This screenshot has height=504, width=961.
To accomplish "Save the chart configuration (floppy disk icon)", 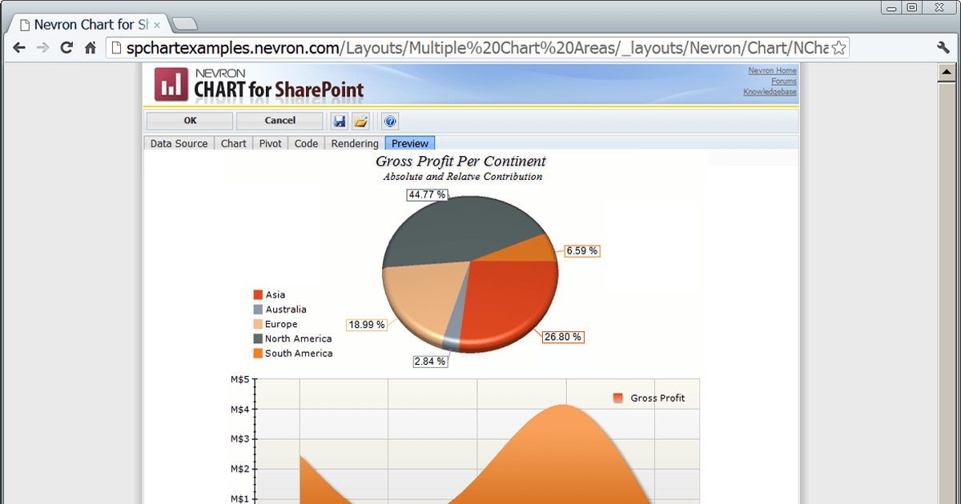I will [340, 121].
